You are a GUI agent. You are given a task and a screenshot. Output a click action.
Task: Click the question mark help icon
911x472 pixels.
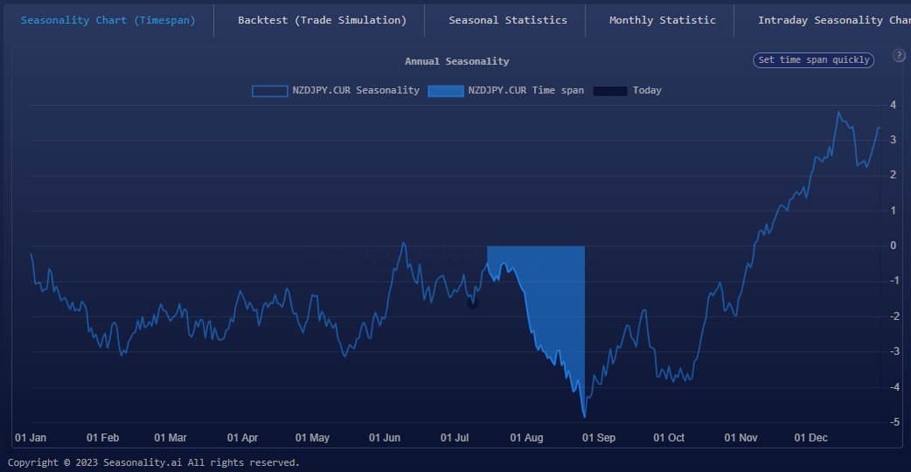pyautogui.click(x=899, y=55)
